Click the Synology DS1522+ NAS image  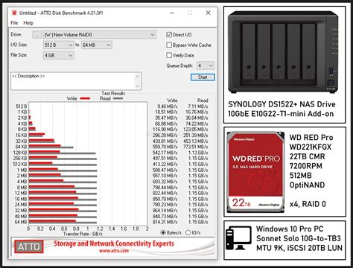283,53
